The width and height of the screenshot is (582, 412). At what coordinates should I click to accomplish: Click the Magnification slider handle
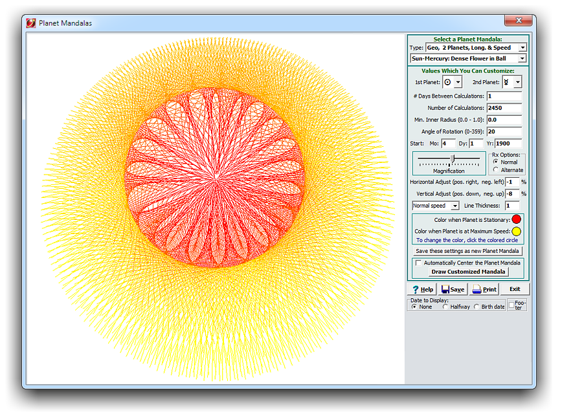coord(452,158)
